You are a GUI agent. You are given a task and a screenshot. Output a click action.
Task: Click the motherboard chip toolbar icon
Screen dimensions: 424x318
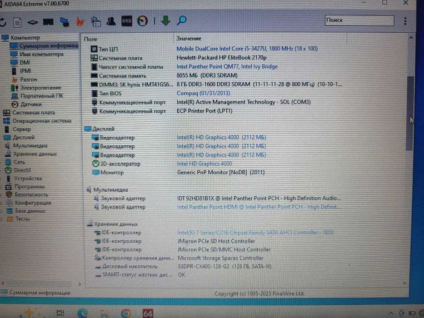pos(32,22)
